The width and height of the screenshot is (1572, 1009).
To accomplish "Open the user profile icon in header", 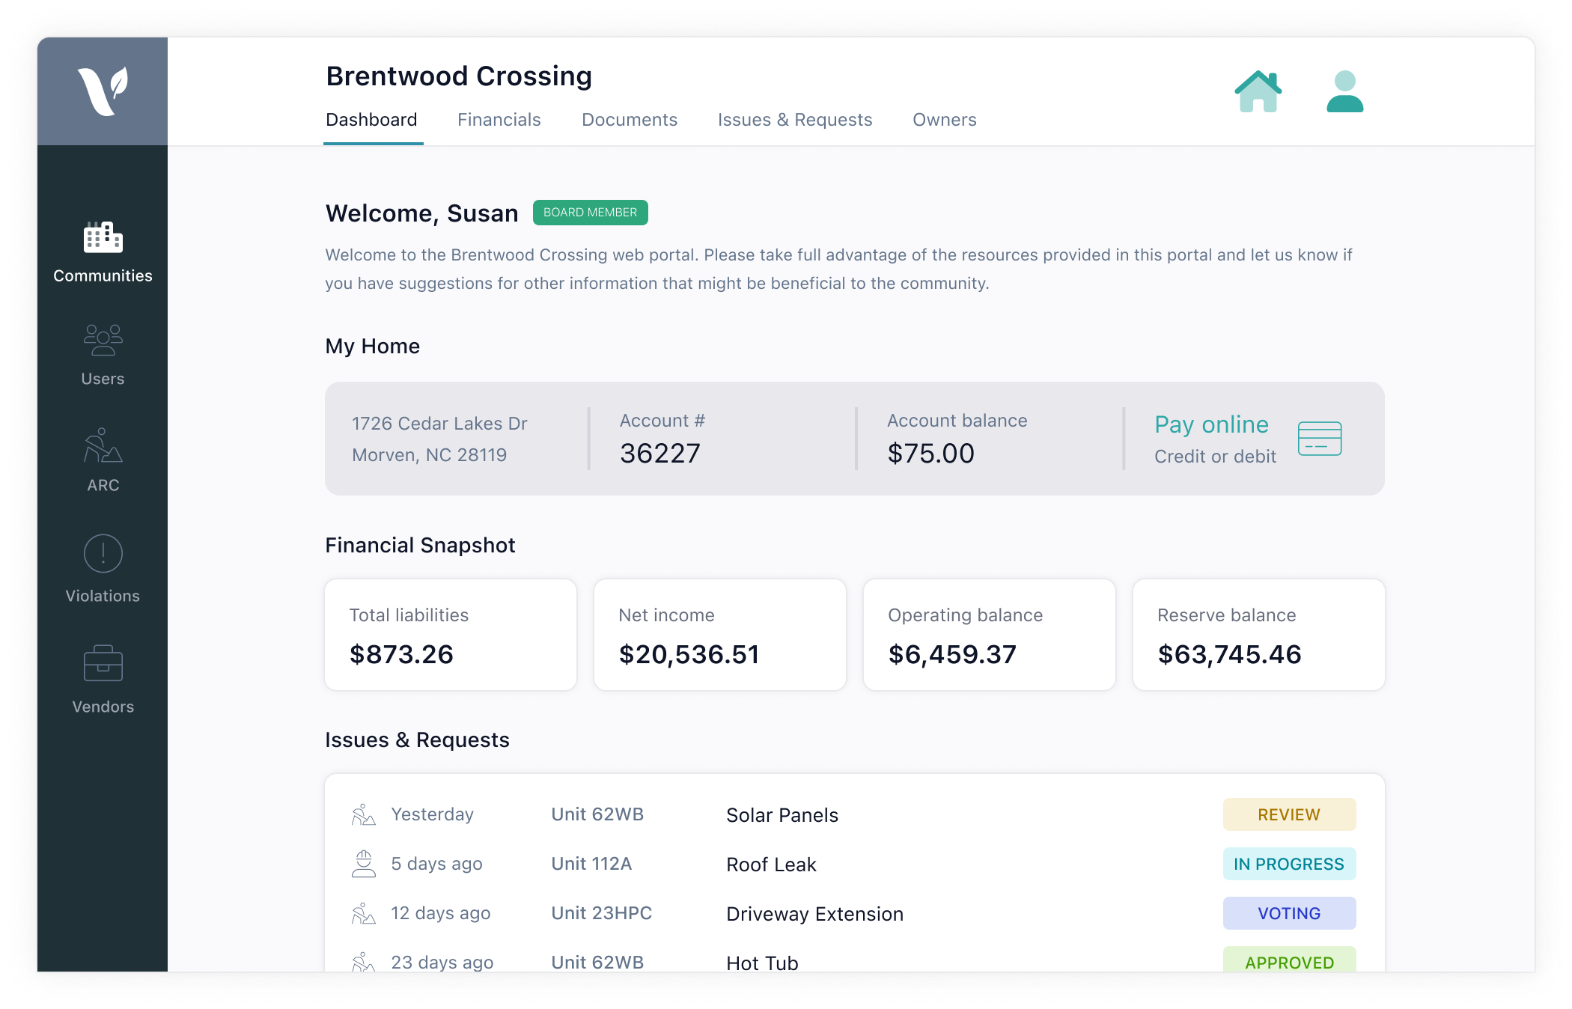I will click(1344, 91).
